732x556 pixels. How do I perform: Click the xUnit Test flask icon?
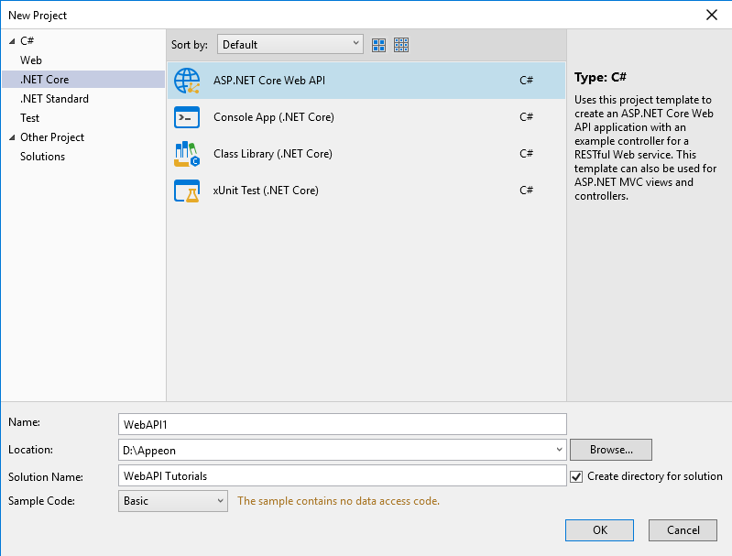[x=187, y=191]
